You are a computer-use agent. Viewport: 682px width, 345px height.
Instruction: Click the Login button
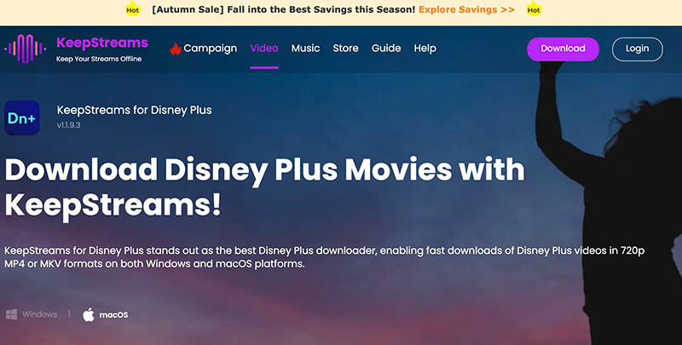pos(637,49)
